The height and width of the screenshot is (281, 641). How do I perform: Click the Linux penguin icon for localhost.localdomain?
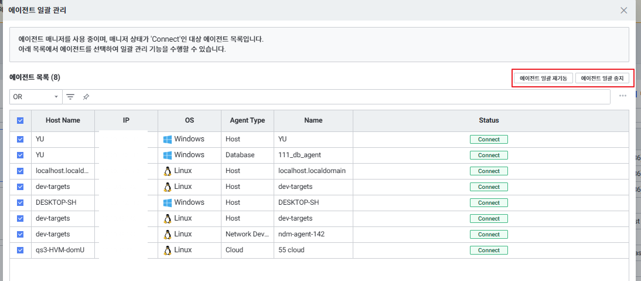(x=168, y=171)
